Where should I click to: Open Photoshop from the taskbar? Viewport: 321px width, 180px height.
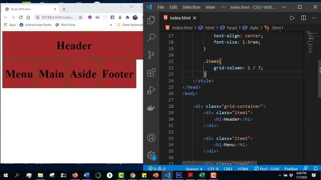point(179,175)
